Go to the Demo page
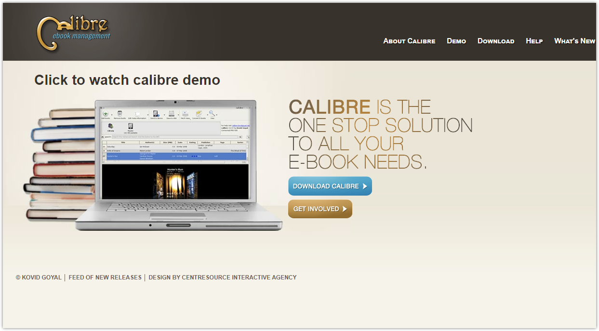This screenshot has height=331, width=599. [x=456, y=41]
